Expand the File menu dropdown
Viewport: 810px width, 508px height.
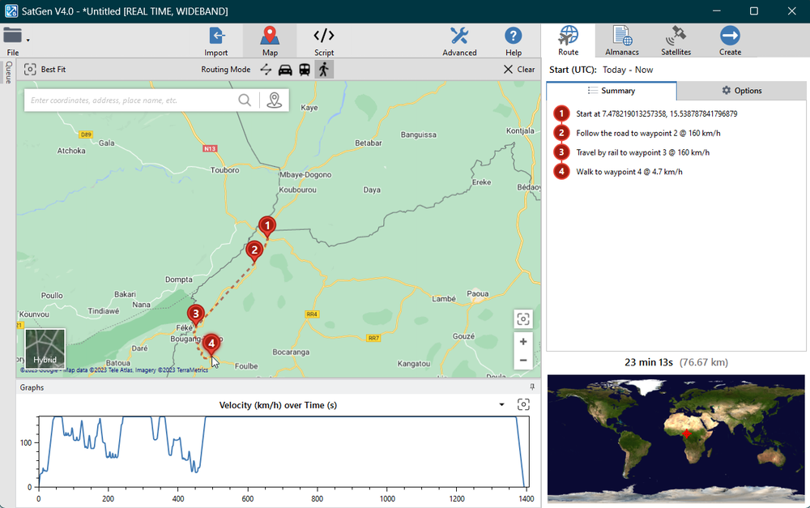(x=28, y=40)
